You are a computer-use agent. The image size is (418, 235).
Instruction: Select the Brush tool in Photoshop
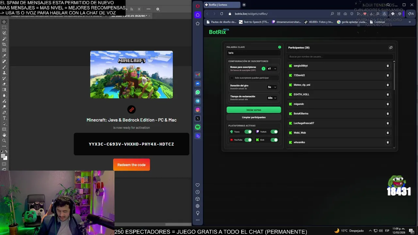[x=4, y=67]
